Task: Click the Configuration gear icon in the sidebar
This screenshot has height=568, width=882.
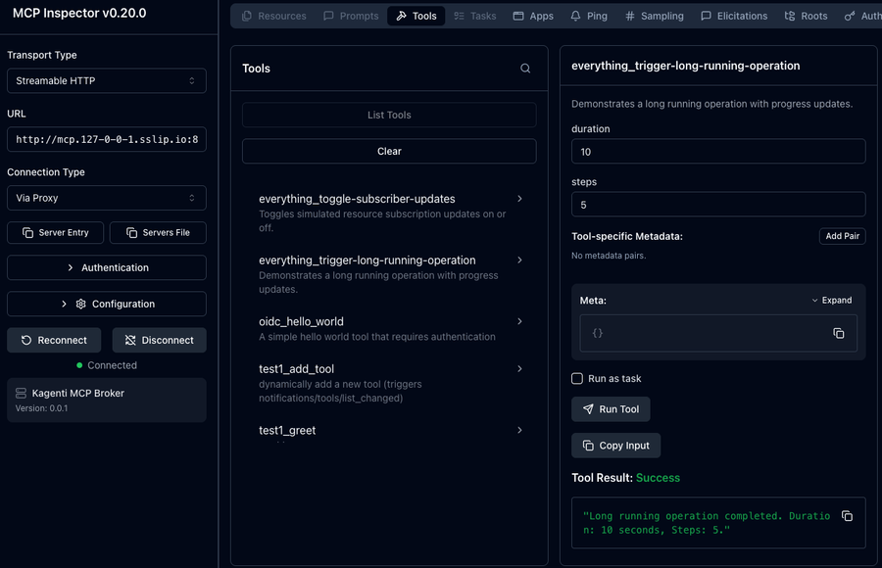Action: [x=80, y=303]
